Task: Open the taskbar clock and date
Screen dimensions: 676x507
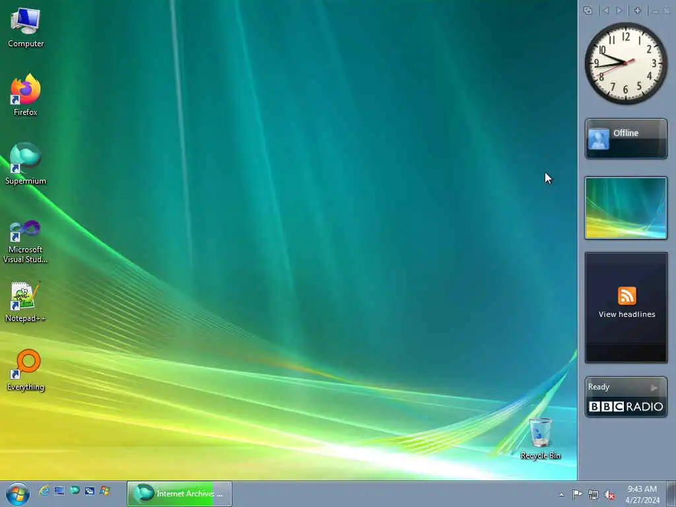Action: pyautogui.click(x=642, y=494)
